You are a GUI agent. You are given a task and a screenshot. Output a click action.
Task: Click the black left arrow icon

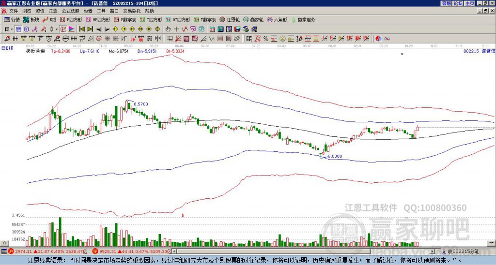coord(99,29)
